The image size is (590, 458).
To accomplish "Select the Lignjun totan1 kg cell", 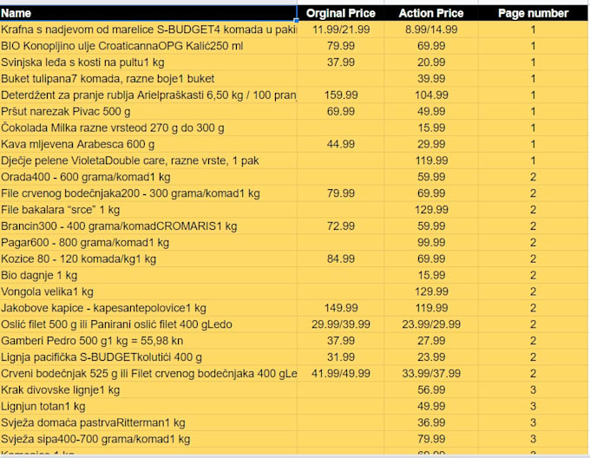I will pos(148,406).
